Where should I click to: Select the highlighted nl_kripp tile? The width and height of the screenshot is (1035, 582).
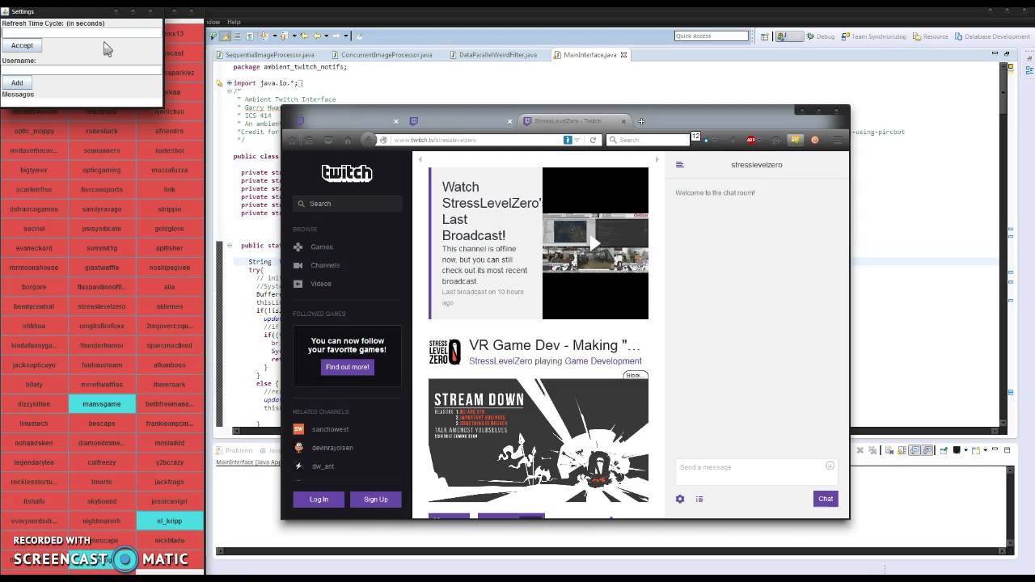pyautogui.click(x=170, y=521)
